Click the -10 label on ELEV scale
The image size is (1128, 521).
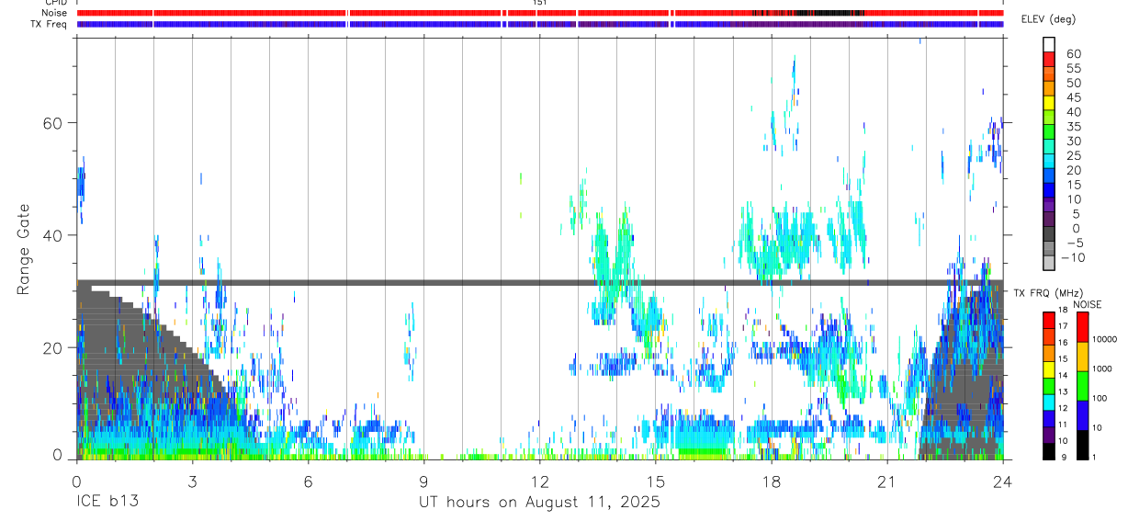coord(1071,256)
